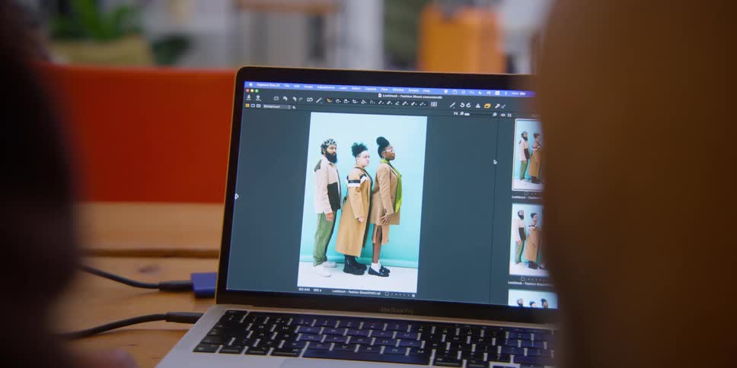Open the File menu
This screenshot has height=368, width=737.
point(287,86)
